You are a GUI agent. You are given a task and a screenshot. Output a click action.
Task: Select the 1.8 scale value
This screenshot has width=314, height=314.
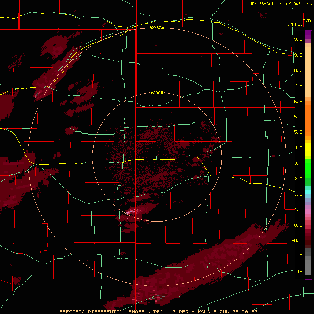tap(298, 194)
